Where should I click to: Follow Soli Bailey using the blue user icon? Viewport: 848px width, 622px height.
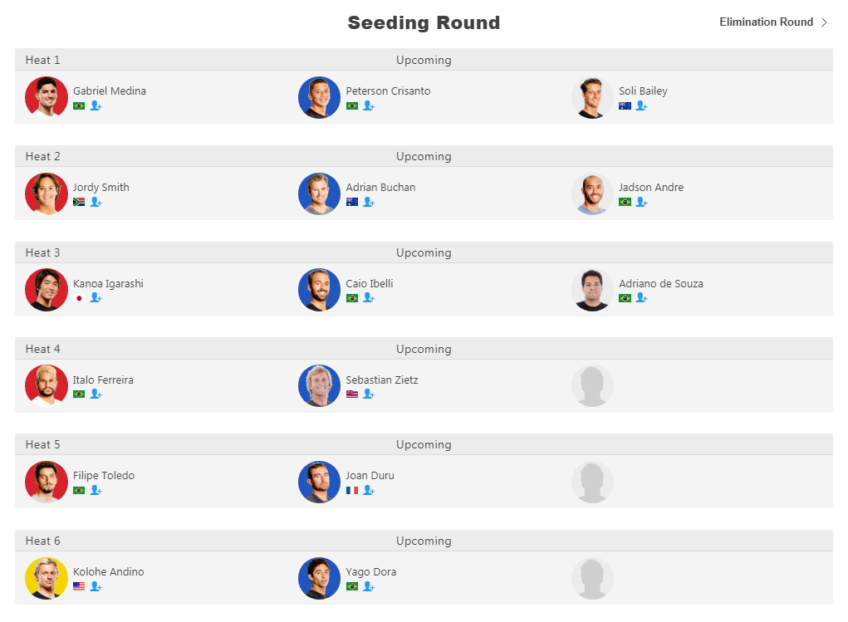tap(641, 105)
